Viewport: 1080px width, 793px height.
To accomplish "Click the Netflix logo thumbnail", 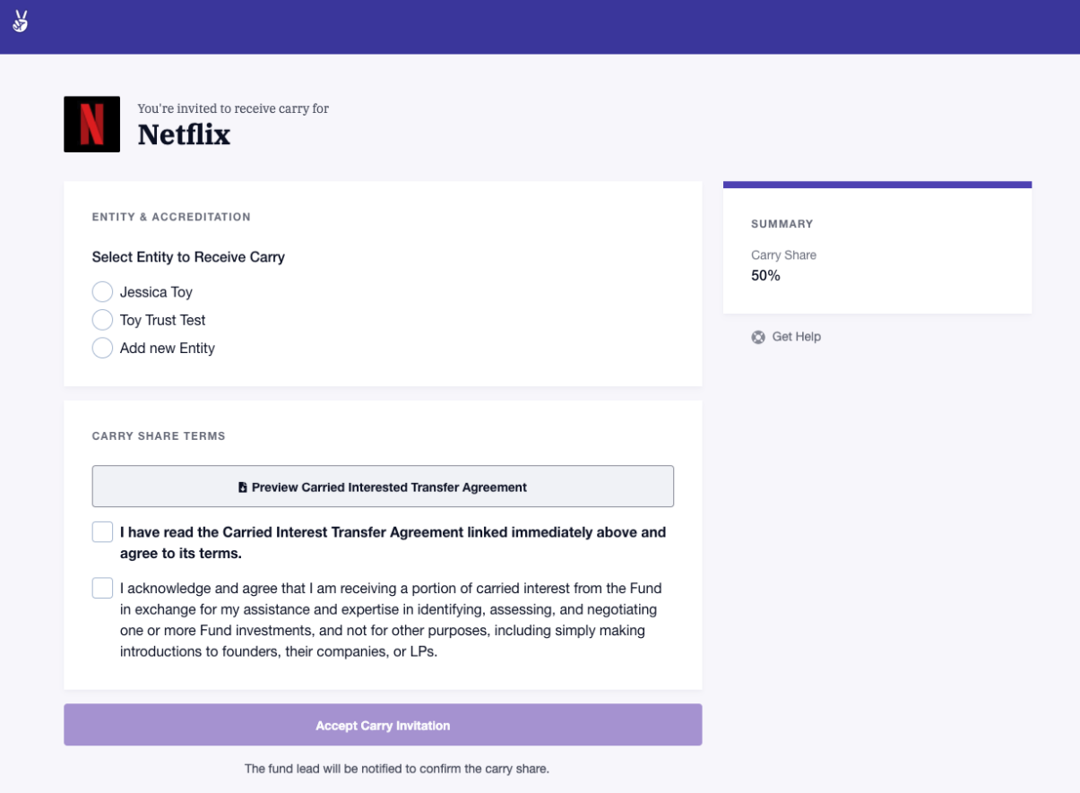I will click(x=91, y=124).
